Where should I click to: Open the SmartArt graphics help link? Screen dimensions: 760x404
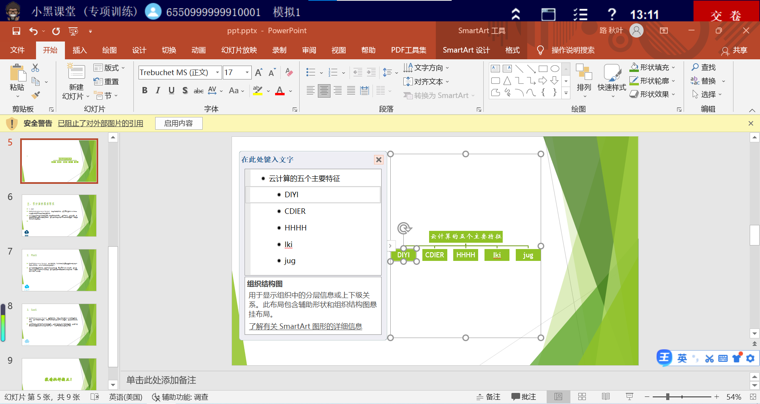(305, 326)
